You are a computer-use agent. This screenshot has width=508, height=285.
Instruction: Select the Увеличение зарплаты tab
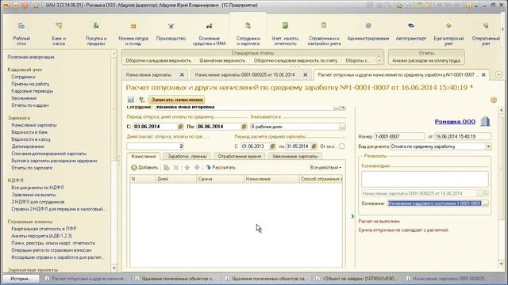[x=294, y=157]
